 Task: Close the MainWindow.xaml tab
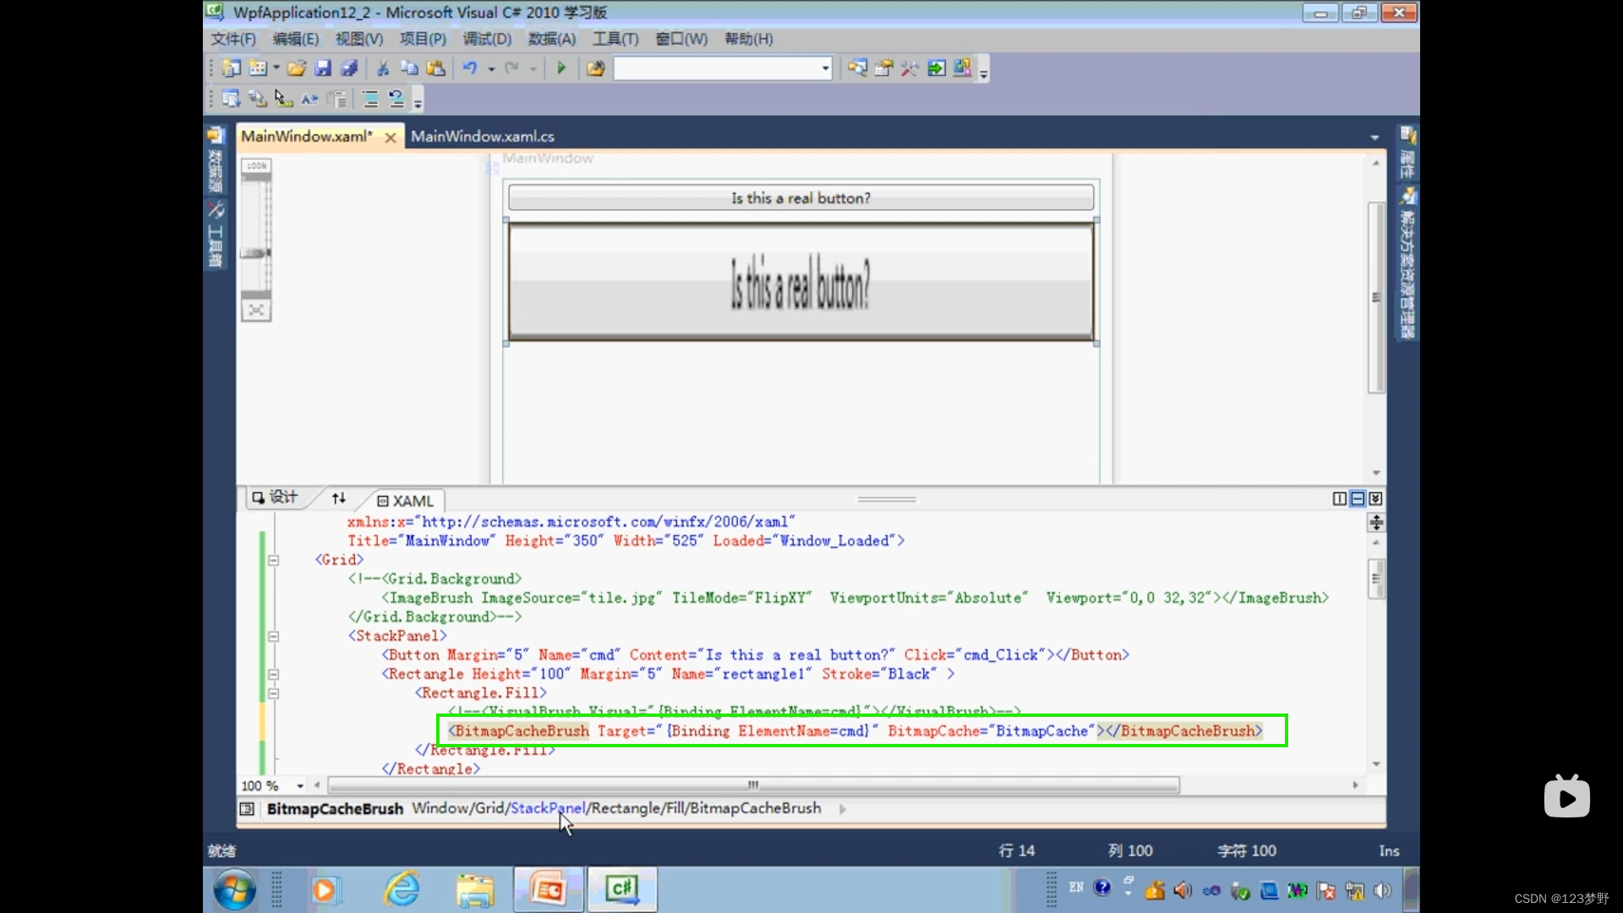[391, 137]
